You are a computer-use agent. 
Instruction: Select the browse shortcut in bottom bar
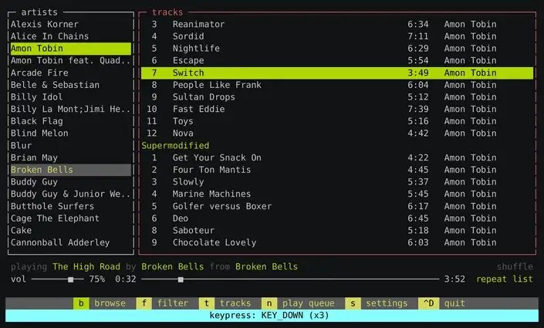[100, 303]
